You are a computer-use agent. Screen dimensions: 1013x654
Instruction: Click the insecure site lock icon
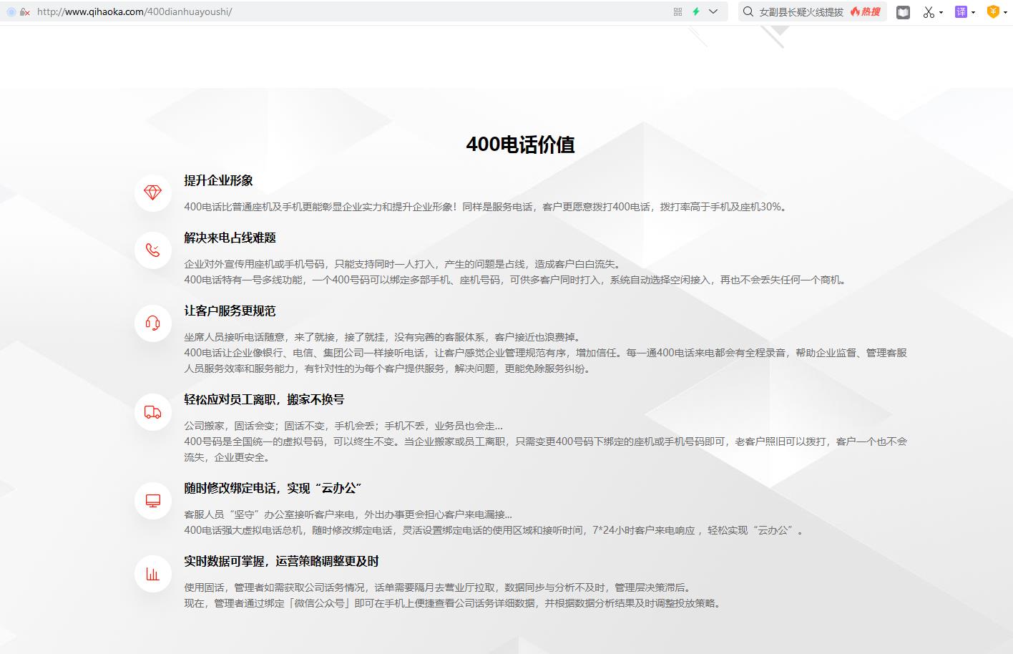click(x=25, y=11)
